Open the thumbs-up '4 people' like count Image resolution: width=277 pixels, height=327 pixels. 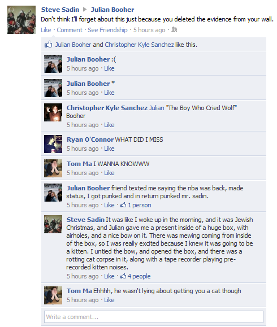coord(135,276)
